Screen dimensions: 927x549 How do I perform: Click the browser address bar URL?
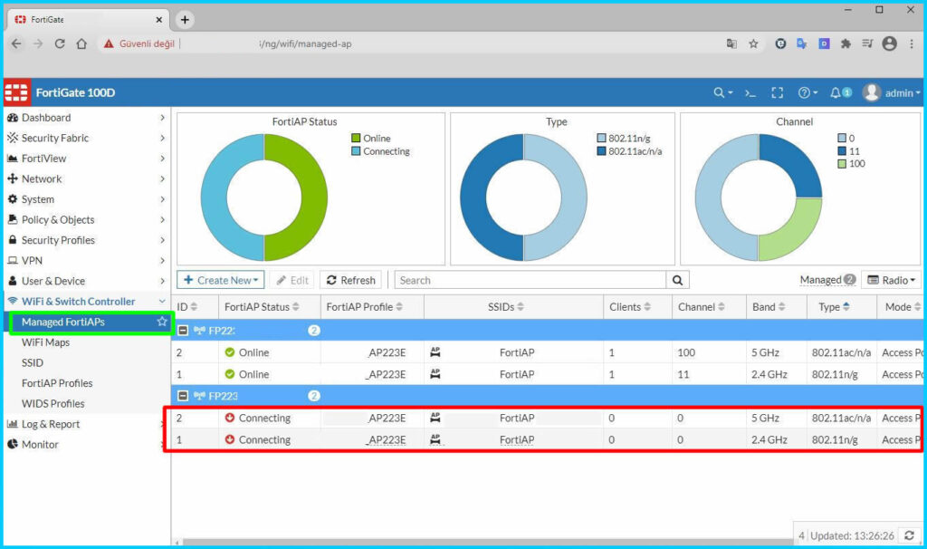click(305, 43)
